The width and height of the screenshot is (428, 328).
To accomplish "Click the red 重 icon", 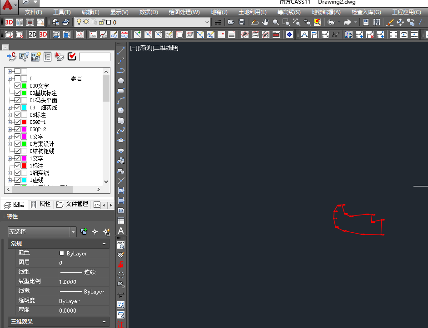I will 121,264.
